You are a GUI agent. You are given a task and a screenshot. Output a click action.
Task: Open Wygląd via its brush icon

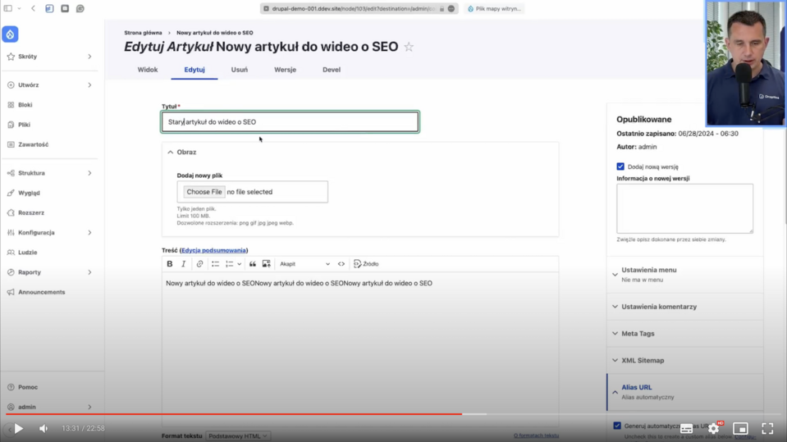(x=11, y=193)
